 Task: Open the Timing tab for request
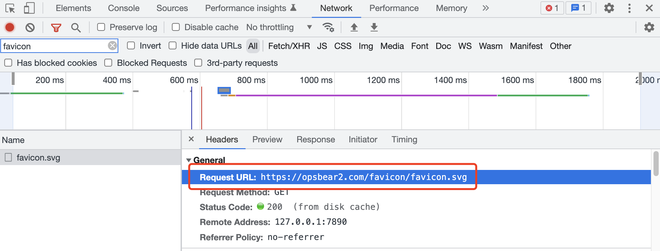coord(404,139)
